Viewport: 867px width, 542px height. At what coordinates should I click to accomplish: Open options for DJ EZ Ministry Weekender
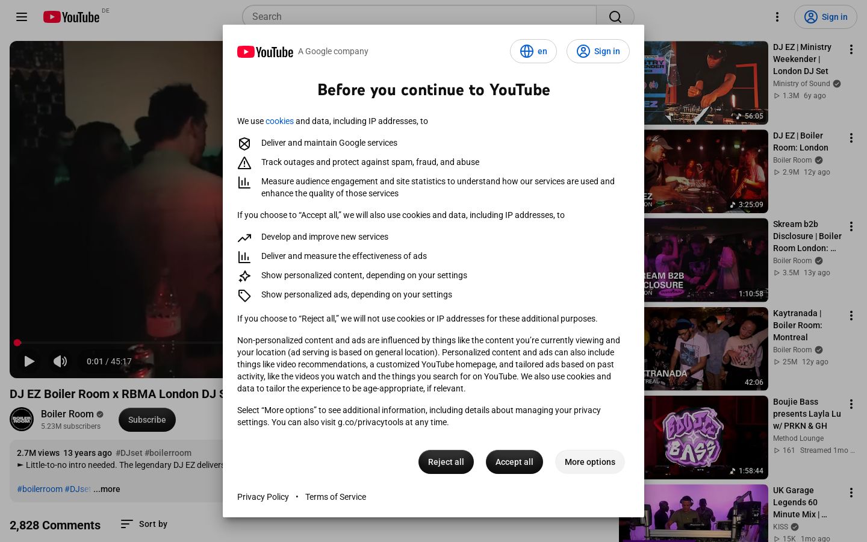click(x=851, y=49)
